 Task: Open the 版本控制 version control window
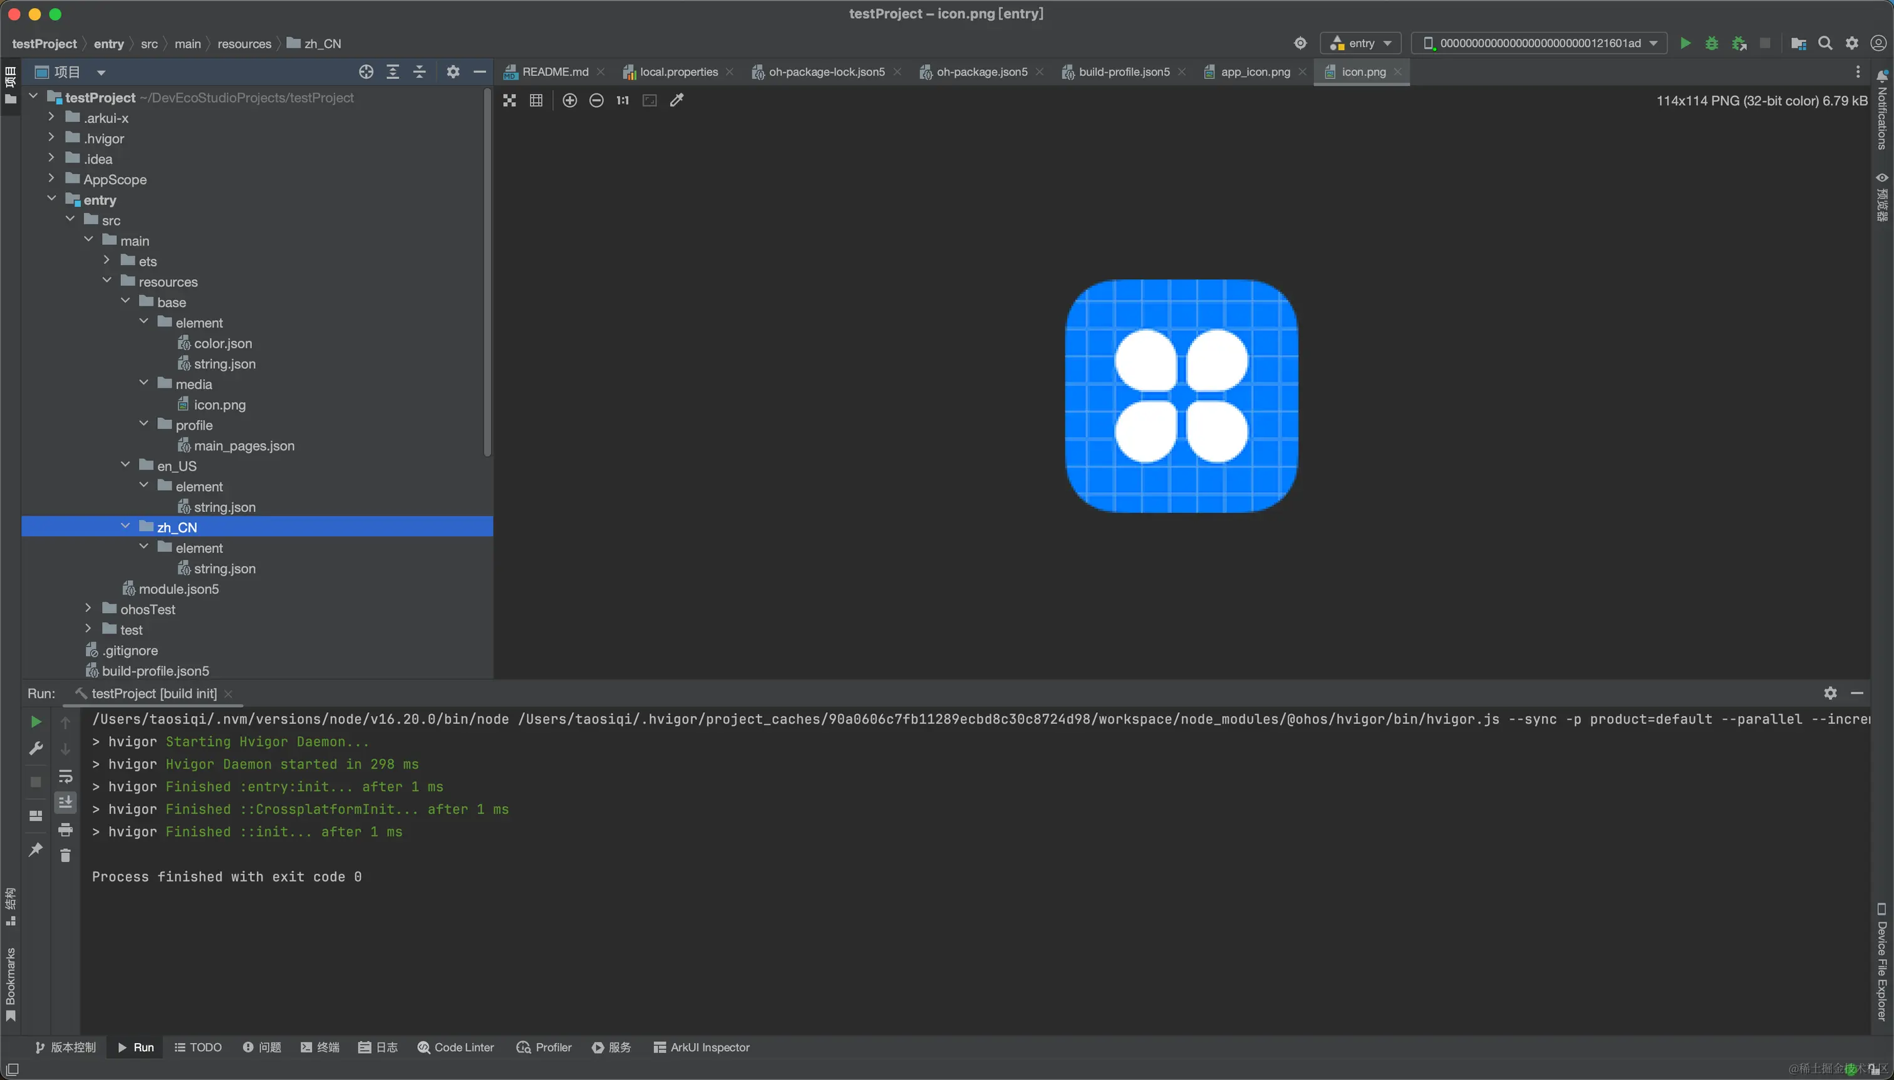65,1047
